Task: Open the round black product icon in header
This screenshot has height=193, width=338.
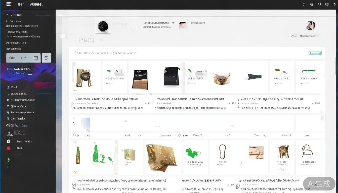Action: pos(103,26)
